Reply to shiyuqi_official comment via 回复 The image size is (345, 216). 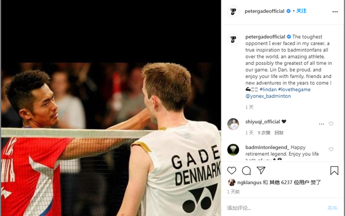tap(279, 133)
